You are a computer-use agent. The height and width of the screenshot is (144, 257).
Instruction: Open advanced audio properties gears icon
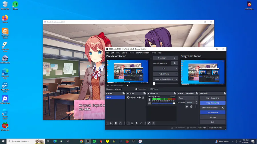tap(149, 123)
